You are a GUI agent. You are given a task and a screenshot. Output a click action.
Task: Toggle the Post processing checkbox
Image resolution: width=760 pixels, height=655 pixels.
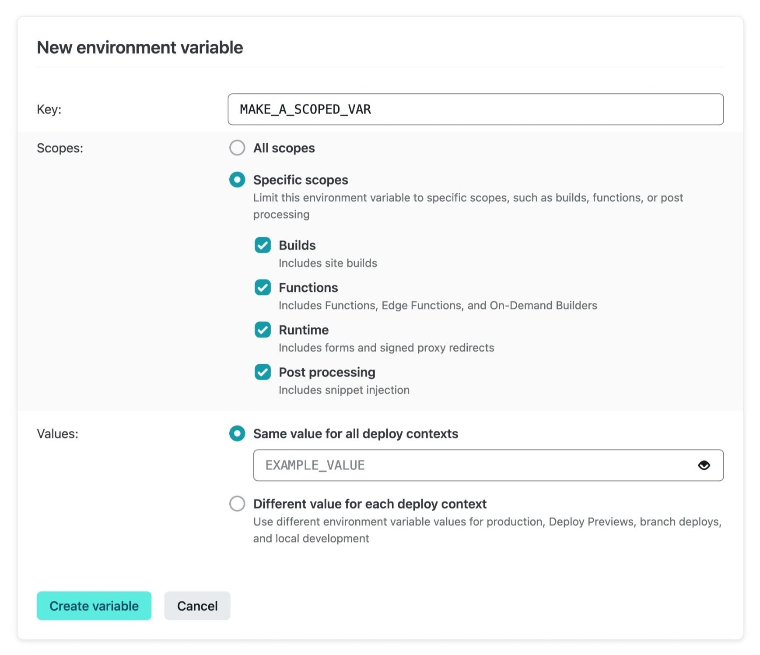click(x=263, y=372)
